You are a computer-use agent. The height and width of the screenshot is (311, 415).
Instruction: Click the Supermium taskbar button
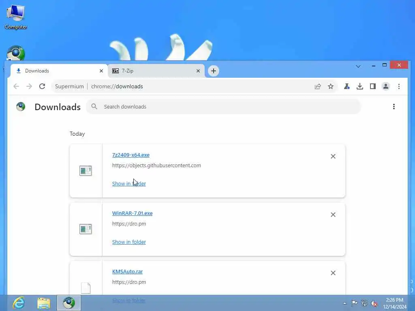pos(69,303)
